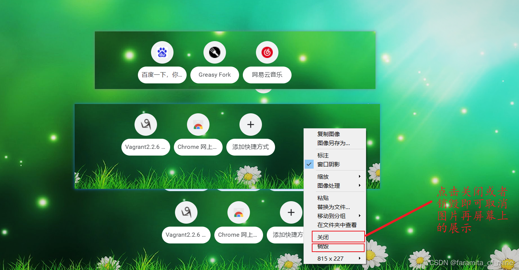Click 销毁 to destroy the pinned image
The height and width of the screenshot is (270, 519).
point(335,246)
